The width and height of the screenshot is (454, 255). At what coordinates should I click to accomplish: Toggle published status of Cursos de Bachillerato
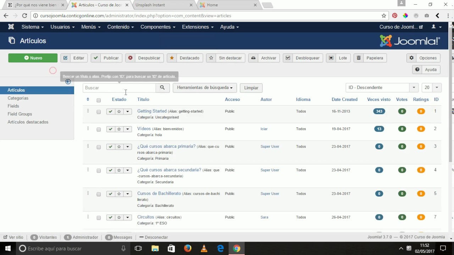(111, 194)
